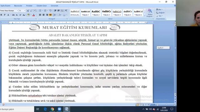Click the multilevel list icon
Image resolution: width=200 pixels, height=112 pixels.
coord(50,11)
